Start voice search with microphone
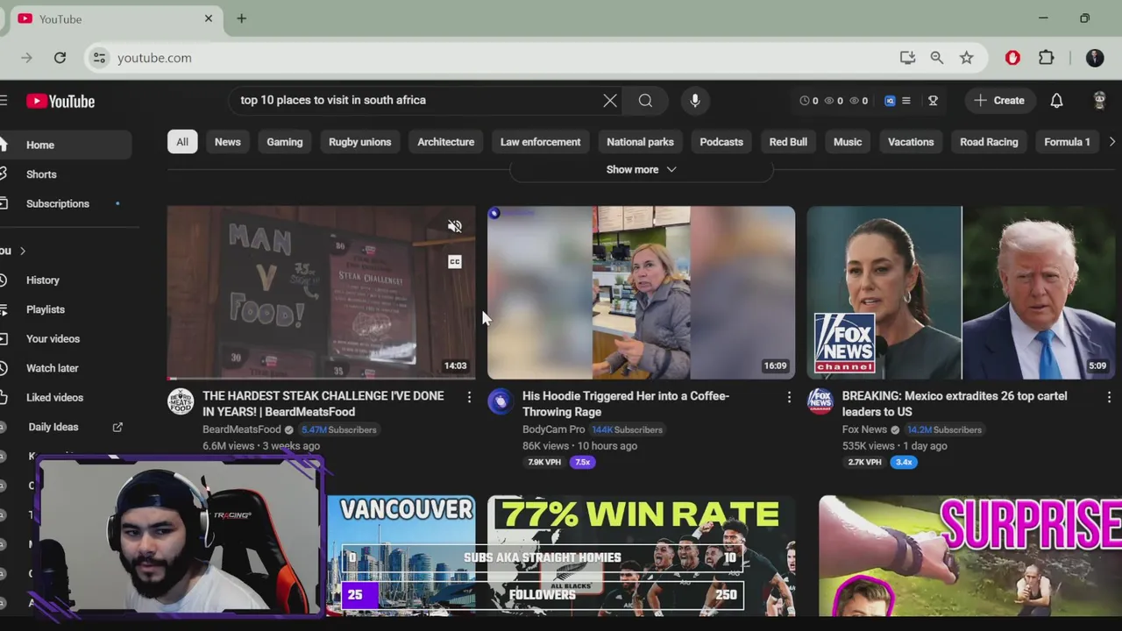 (695, 100)
